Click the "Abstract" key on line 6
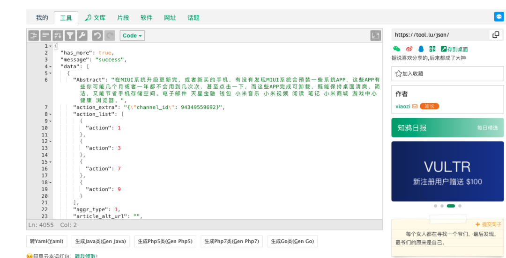506x258 pixels. pyautogui.click(x=89, y=80)
